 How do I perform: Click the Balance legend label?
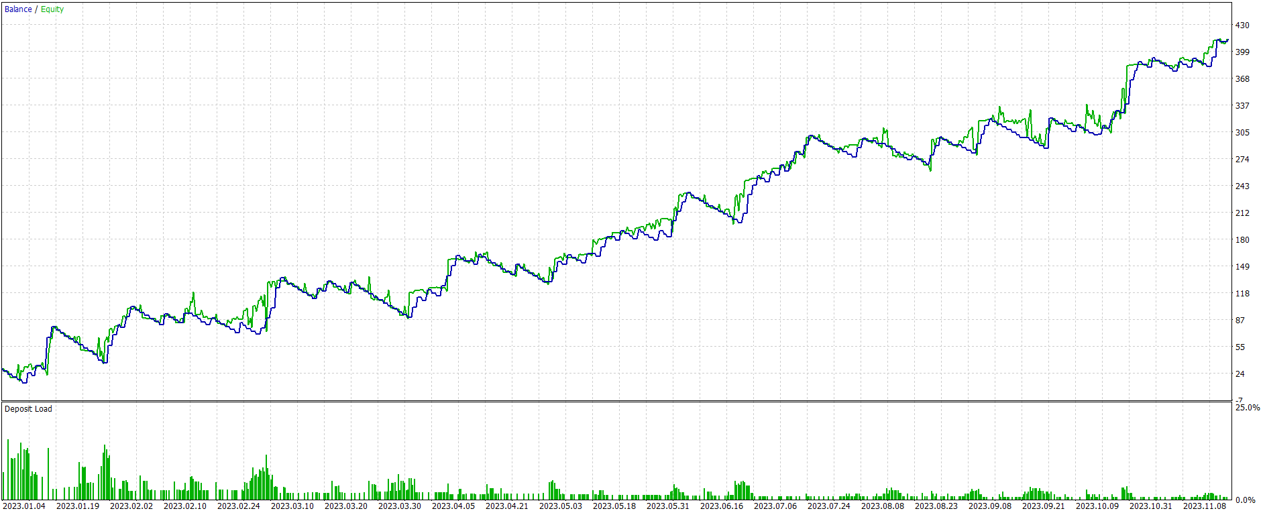[x=18, y=9]
